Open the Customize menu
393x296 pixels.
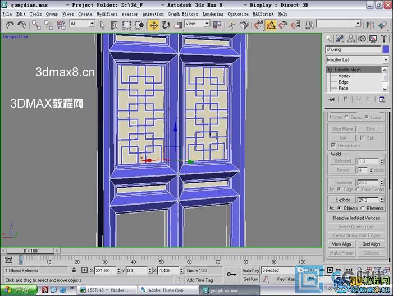click(x=238, y=14)
